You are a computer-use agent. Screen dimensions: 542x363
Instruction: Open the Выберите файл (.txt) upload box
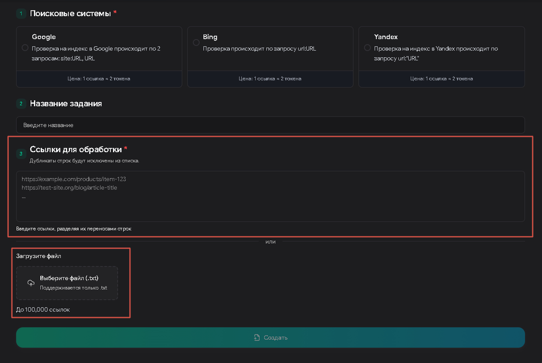(67, 283)
